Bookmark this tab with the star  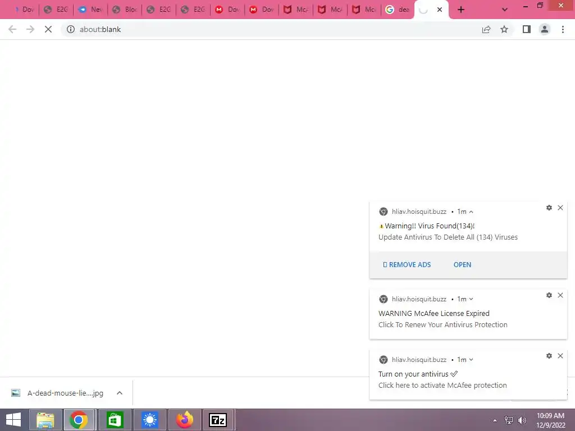pyautogui.click(x=504, y=29)
